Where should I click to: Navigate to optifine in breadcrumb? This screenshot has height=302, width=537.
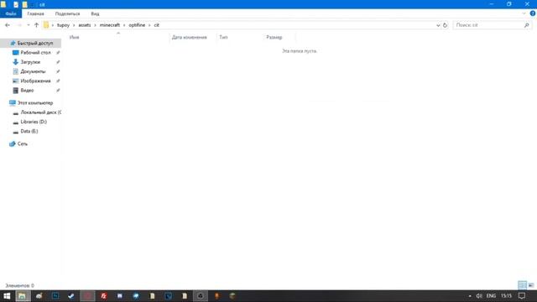point(137,25)
